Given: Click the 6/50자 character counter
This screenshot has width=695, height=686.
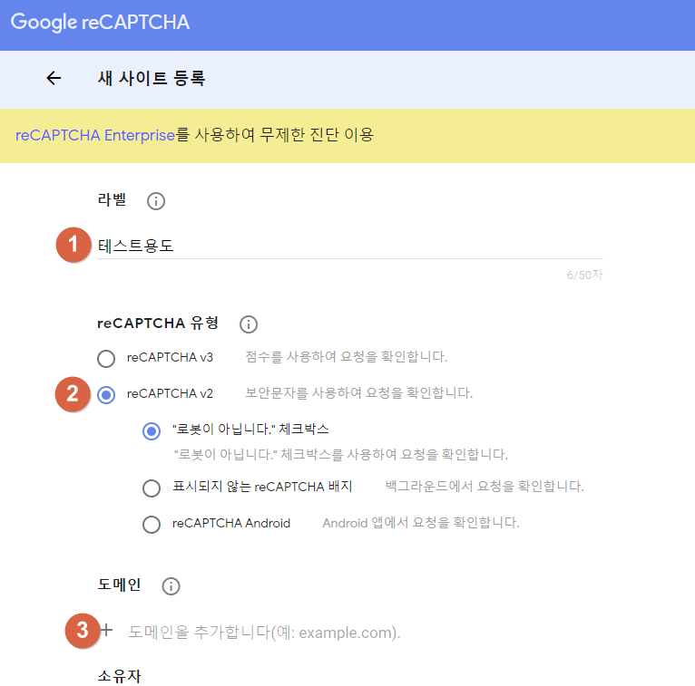Looking at the screenshot, I should (584, 275).
